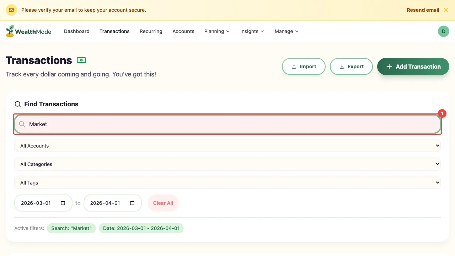Open the calendar icon for start date 2026-03-01
The height and width of the screenshot is (256, 455).
[x=64, y=203]
